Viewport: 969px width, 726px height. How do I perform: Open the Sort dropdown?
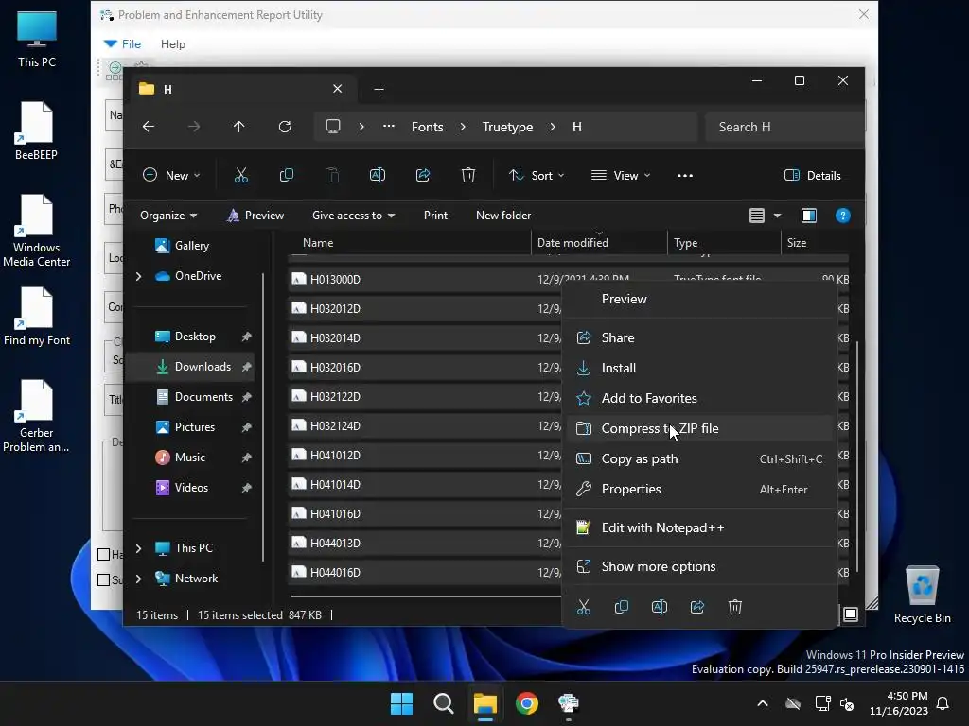537,175
